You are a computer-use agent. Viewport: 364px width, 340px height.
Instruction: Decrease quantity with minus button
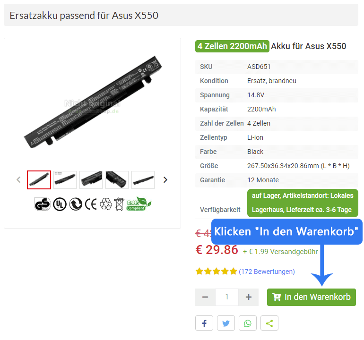pos(205,297)
